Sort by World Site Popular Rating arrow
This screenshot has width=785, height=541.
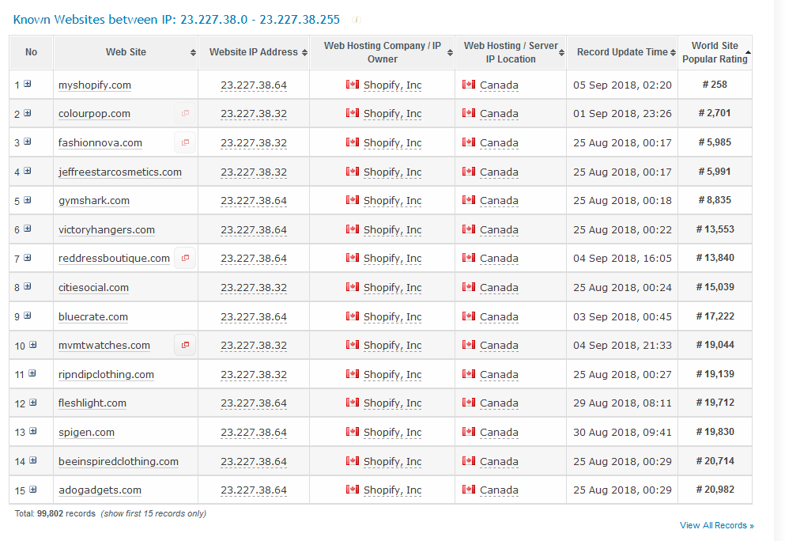[x=748, y=52]
